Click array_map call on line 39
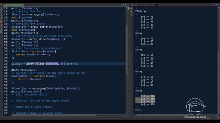The height and width of the screenshot is (123, 220). tap(56, 88)
